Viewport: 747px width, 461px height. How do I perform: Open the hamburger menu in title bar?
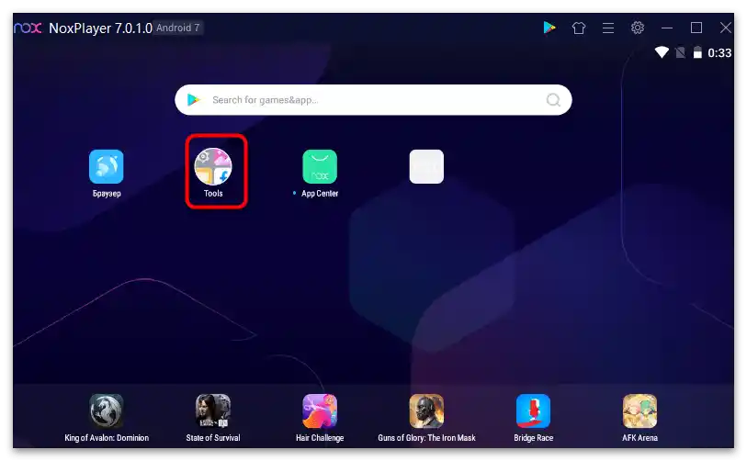608,28
